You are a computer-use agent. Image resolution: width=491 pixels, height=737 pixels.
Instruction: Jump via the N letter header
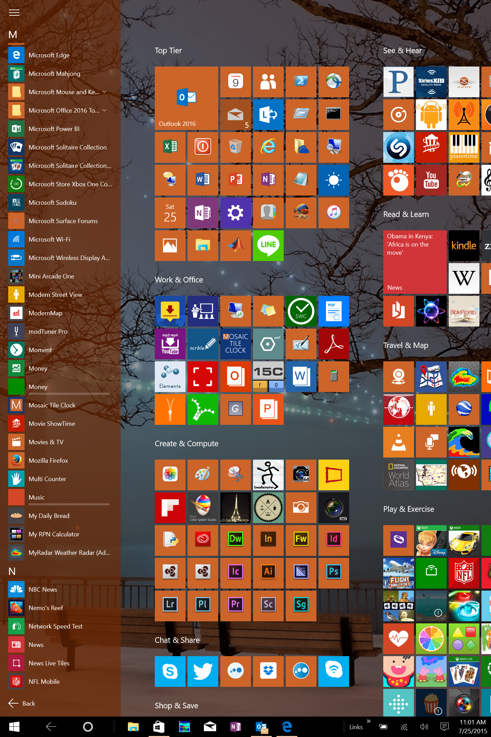pyautogui.click(x=12, y=571)
